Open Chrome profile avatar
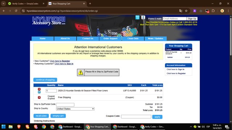This screenshot has height=130, width=232. coord(222,11)
